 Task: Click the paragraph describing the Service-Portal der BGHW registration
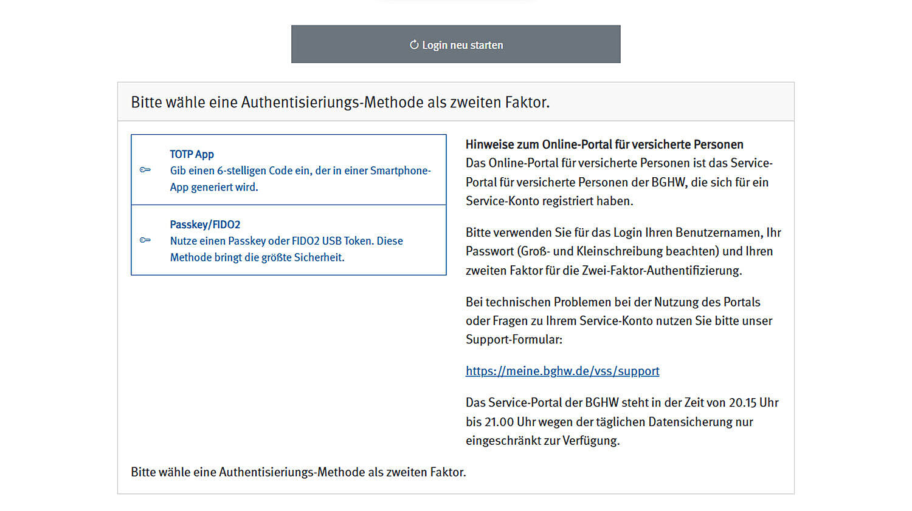click(x=618, y=182)
